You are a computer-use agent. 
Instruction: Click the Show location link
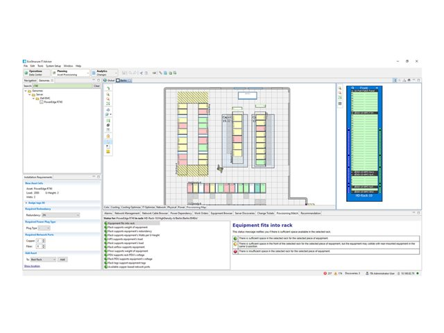pyautogui.click(x=33, y=266)
